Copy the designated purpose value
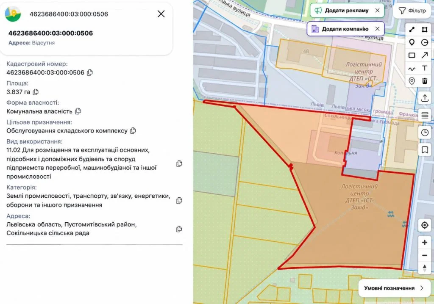This screenshot has width=434, height=304. [x=133, y=130]
